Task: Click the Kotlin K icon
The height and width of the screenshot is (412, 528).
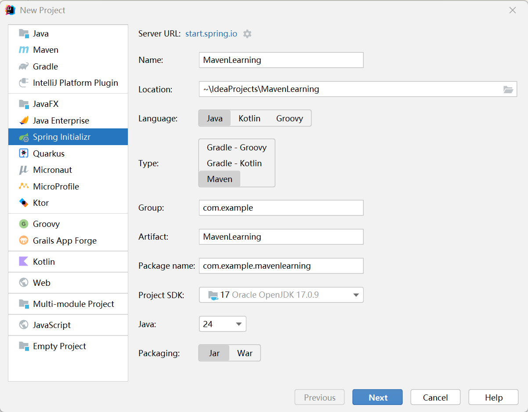Action: 24,262
